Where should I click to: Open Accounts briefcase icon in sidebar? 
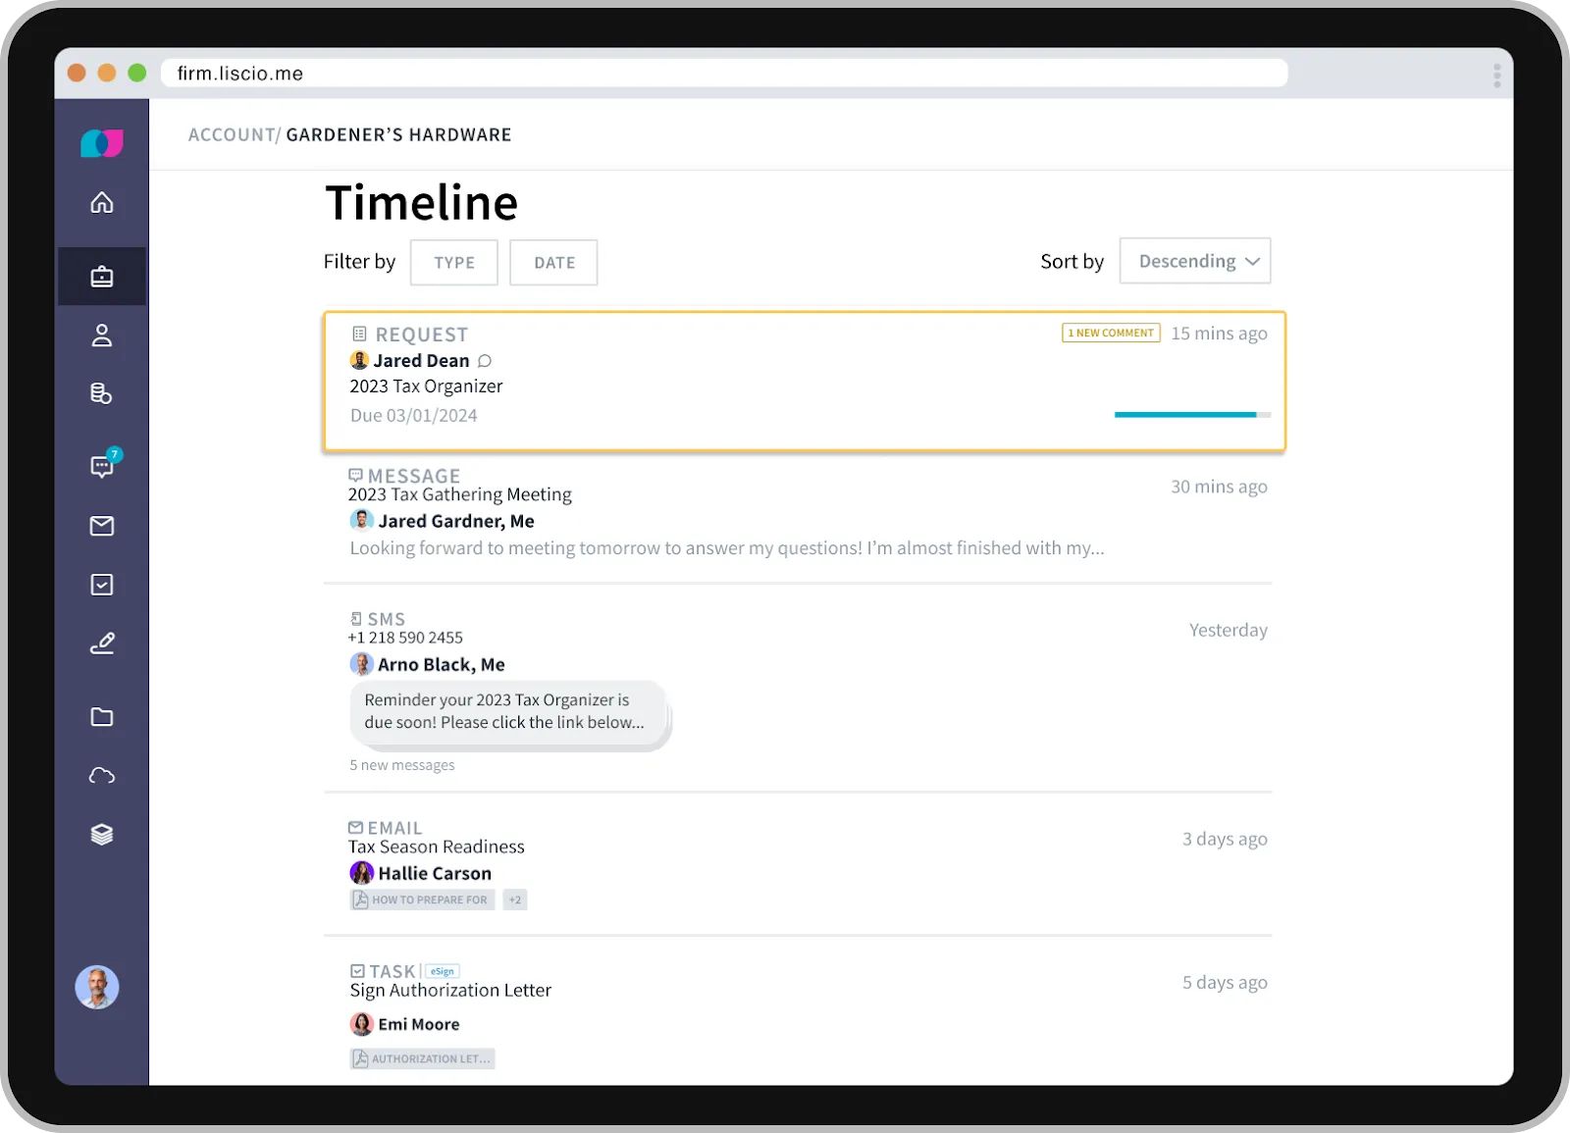point(102,277)
